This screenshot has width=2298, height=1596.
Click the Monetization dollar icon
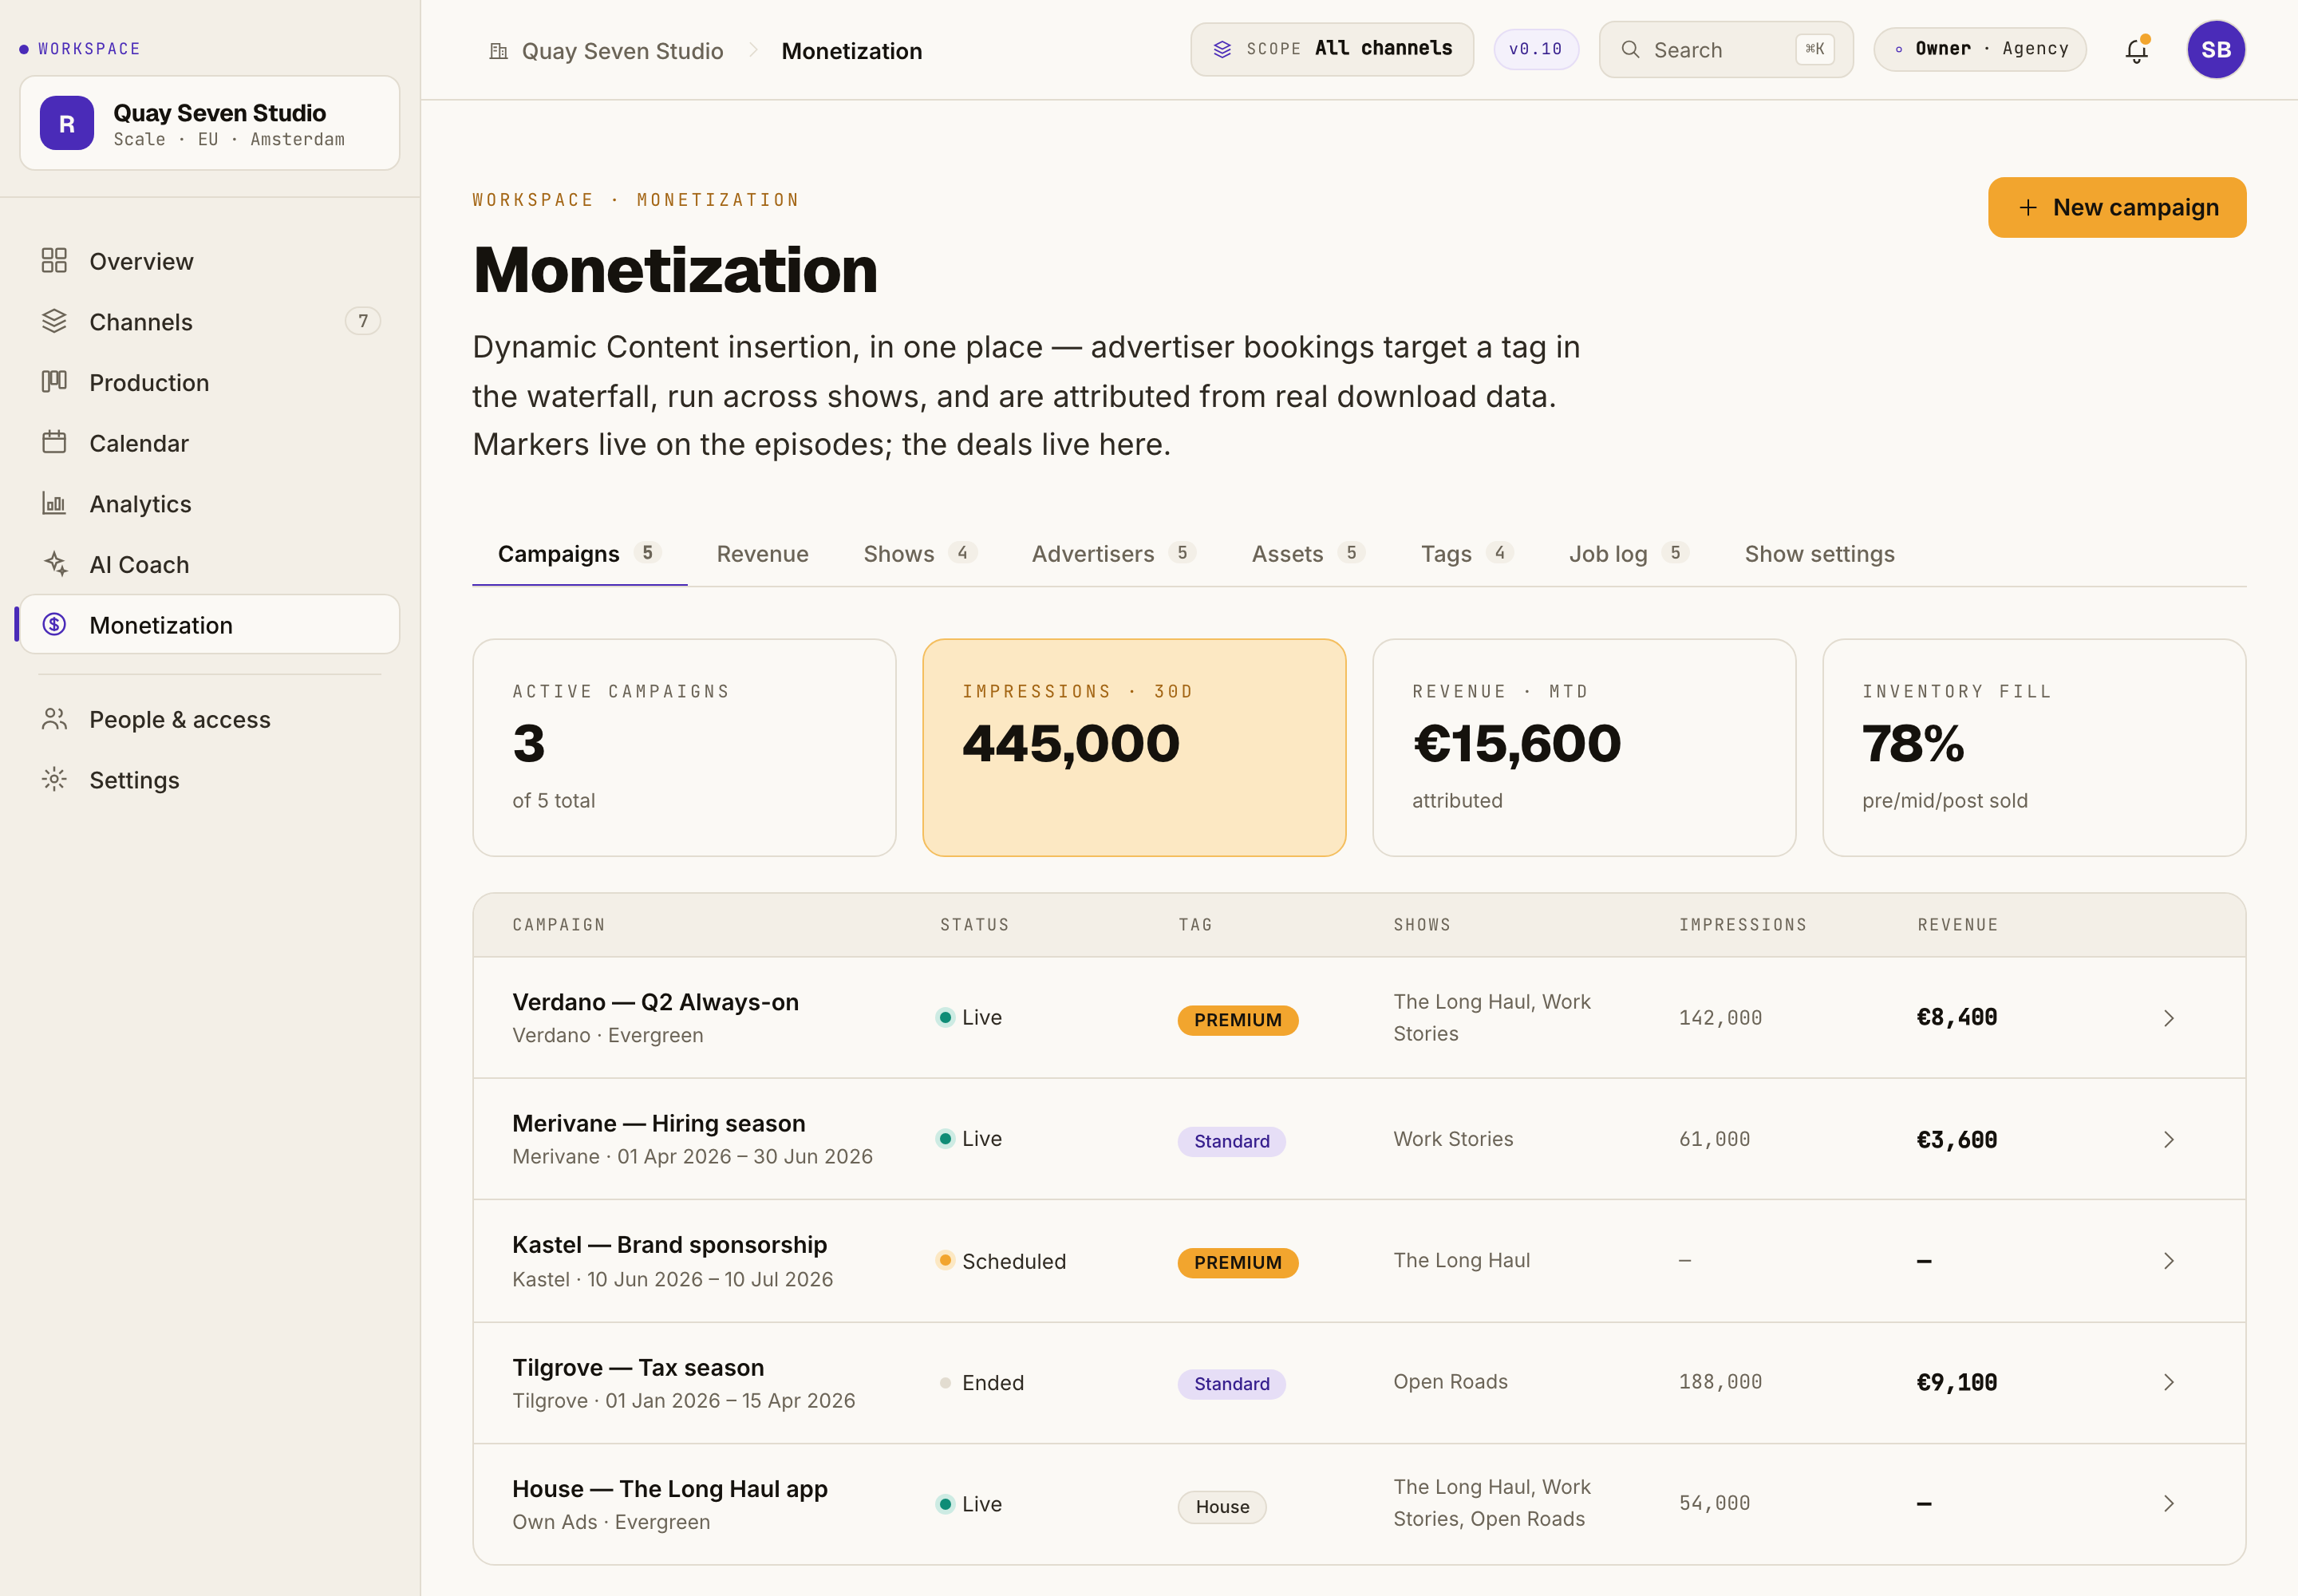click(54, 625)
